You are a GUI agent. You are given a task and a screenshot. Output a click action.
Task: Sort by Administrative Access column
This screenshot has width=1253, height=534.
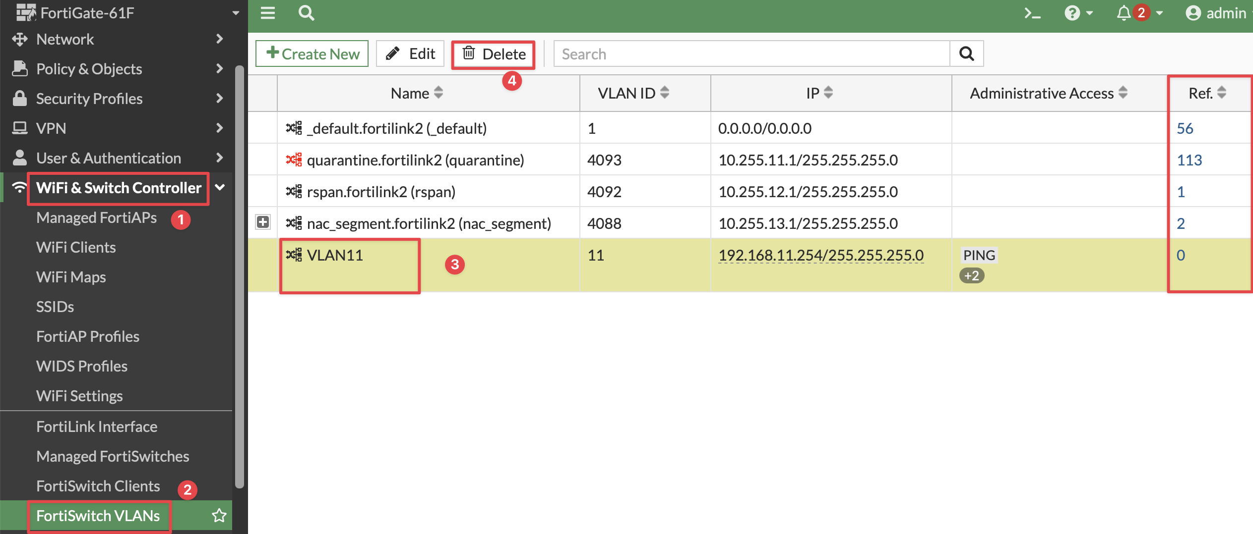1059,93
